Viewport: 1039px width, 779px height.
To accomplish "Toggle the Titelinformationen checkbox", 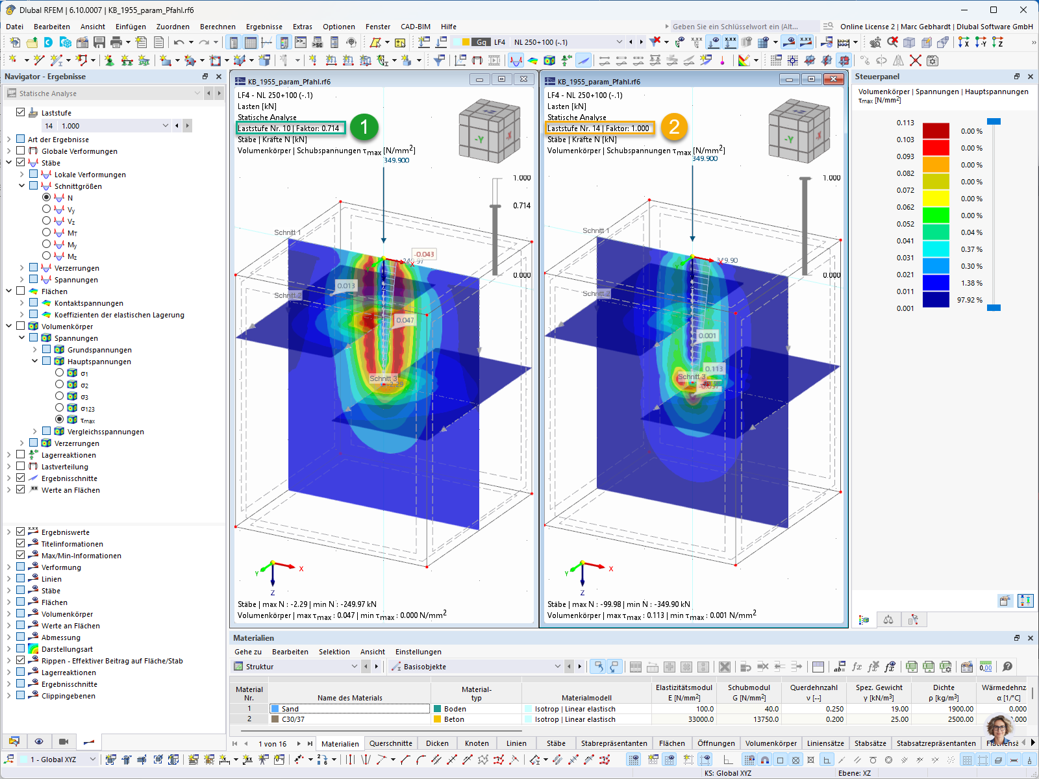I will pyautogui.click(x=21, y=543).
